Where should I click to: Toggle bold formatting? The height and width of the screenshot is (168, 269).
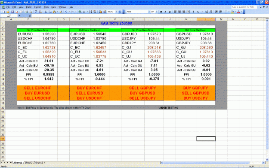(161, 12)
